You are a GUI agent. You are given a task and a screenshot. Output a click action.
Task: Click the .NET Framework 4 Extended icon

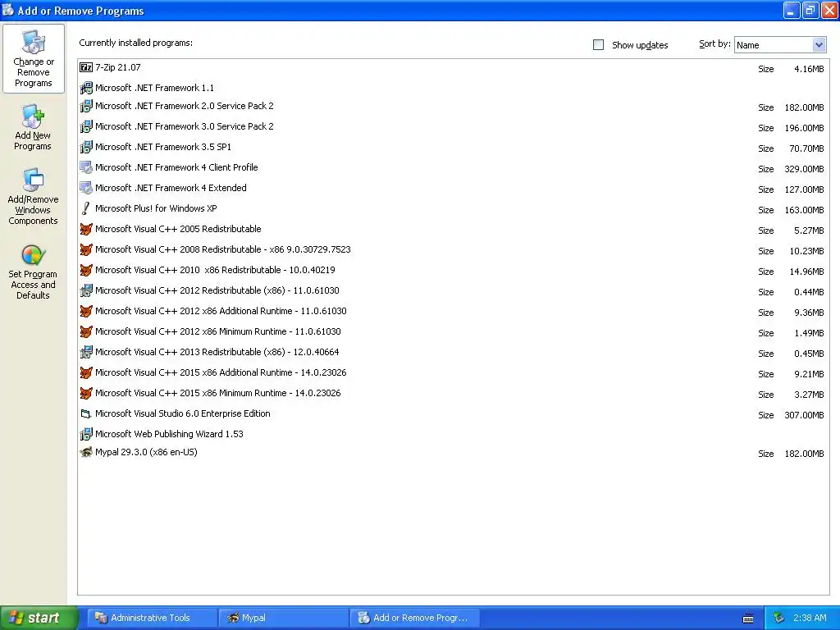coord(85,188)
